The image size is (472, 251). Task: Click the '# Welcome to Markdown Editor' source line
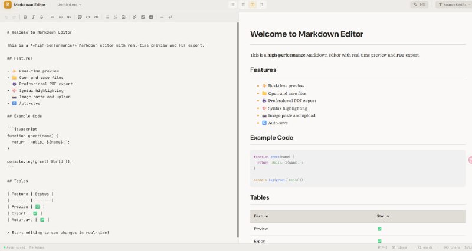tap(40, 32)
